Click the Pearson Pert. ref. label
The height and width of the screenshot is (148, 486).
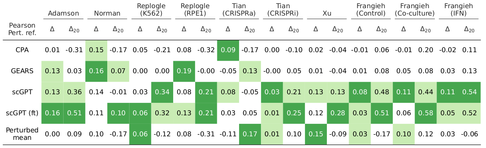[22, 29]
